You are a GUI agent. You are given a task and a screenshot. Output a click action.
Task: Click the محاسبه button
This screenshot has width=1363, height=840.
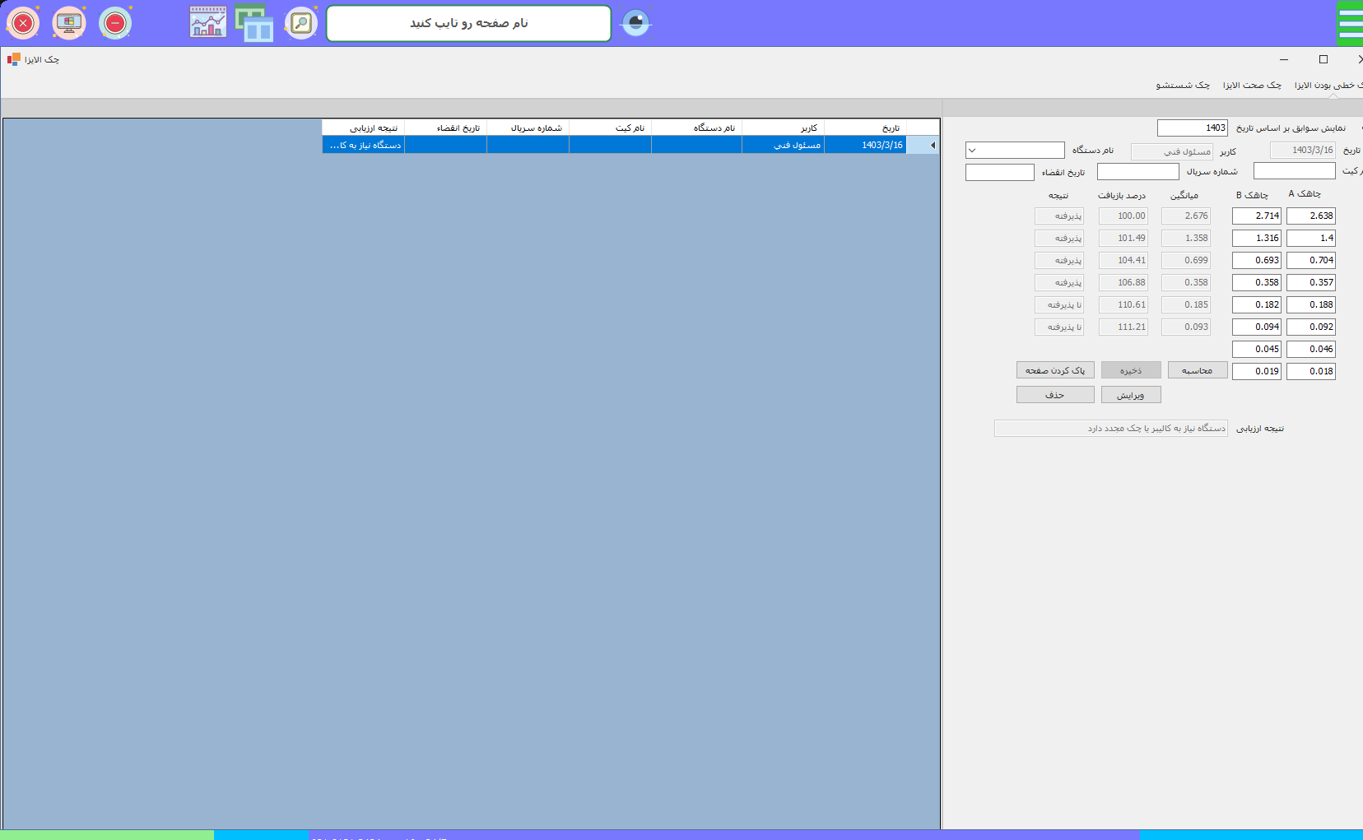tap(1197, 371)
